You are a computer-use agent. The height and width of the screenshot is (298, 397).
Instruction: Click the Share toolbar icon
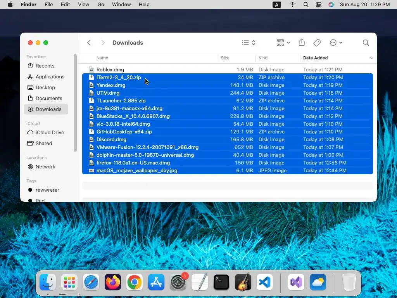pos(302,42)
